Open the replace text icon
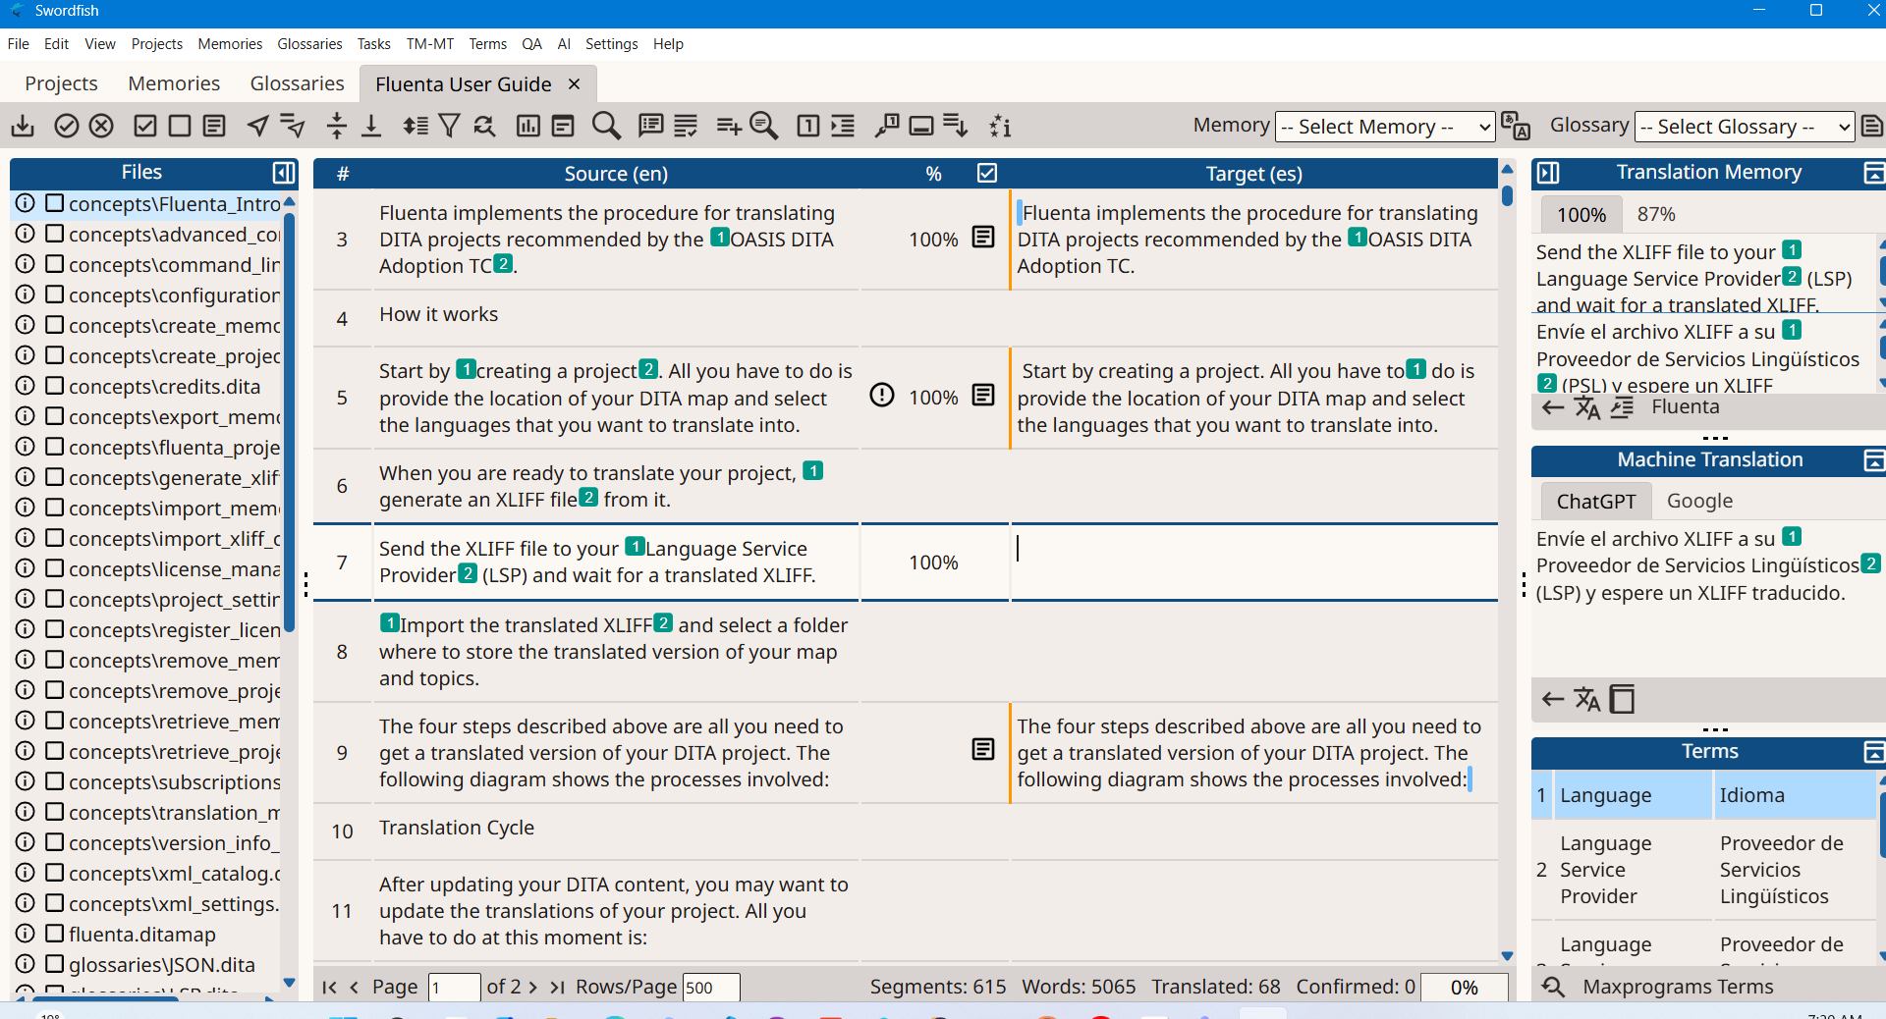 (484, 126)
